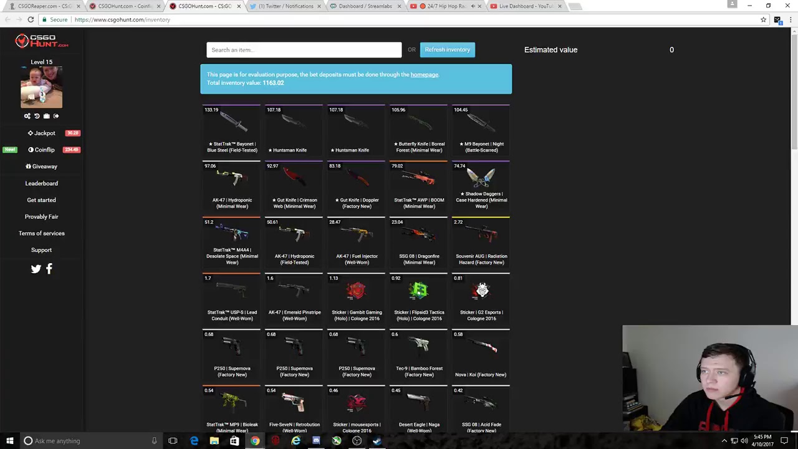Select the Shadow Daggers Case Hardened item

[481, 186]
